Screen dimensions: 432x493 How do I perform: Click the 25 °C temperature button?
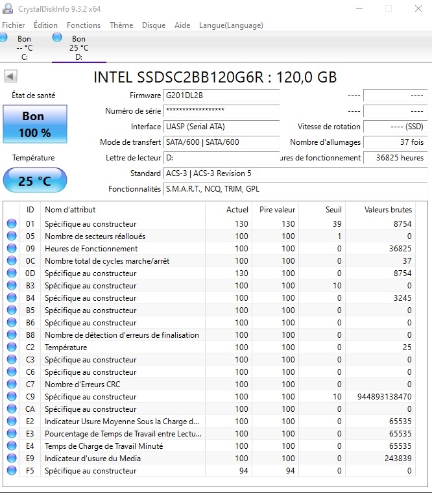tap(35, 181)
